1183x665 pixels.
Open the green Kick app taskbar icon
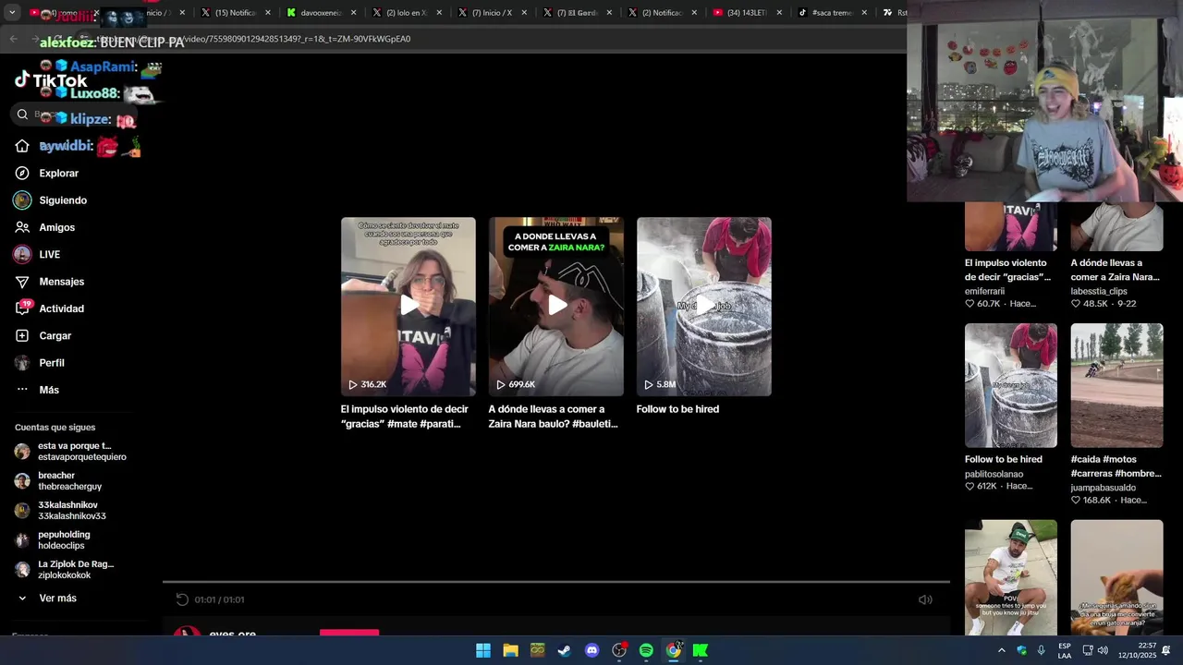tap(701, 650)
